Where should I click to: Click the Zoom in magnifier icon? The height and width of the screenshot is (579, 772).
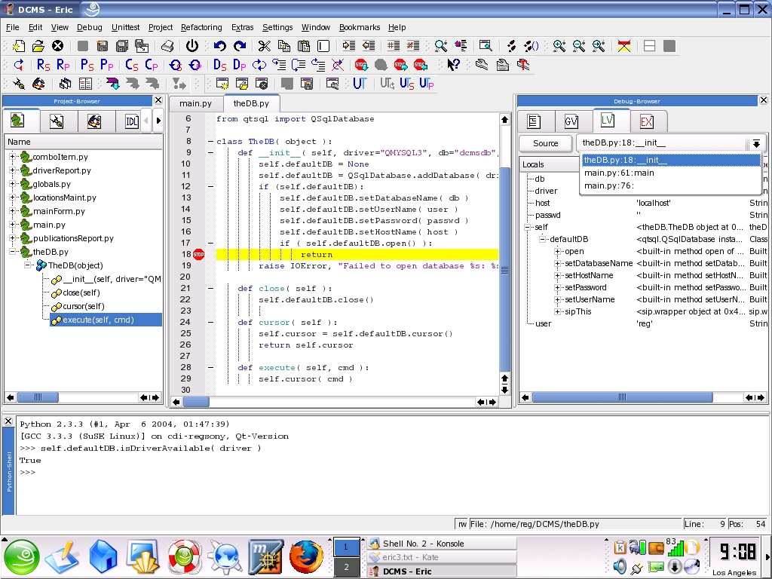click(559, 46)
